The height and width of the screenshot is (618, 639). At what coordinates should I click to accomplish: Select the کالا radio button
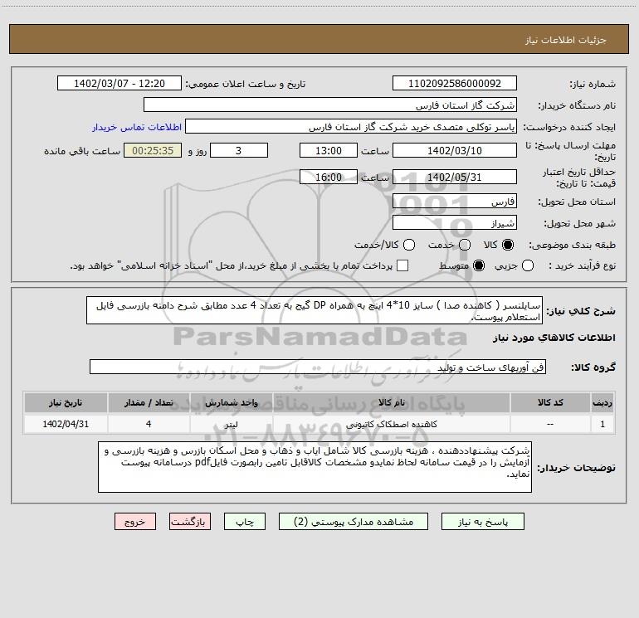[x=508, y=245]
